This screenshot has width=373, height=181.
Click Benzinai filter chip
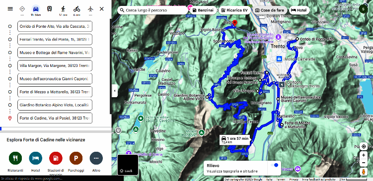pos(204,10)
